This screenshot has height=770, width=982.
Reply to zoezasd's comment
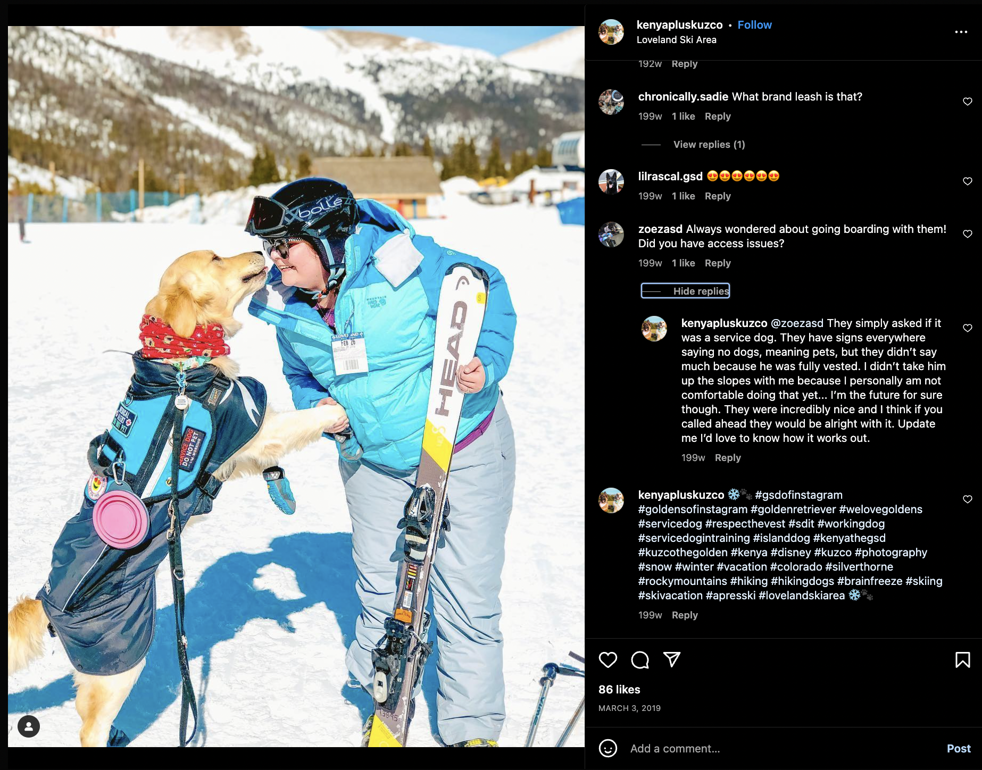pos(718,263)
